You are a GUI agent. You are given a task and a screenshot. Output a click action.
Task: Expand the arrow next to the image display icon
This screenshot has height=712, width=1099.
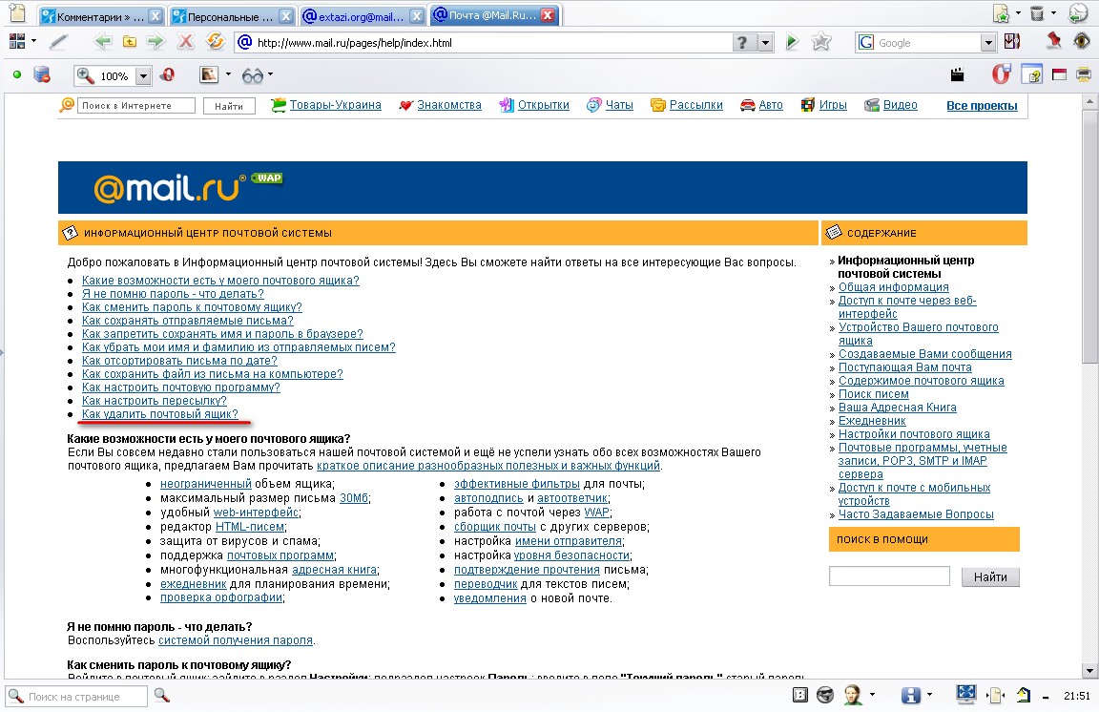point(228,73)
